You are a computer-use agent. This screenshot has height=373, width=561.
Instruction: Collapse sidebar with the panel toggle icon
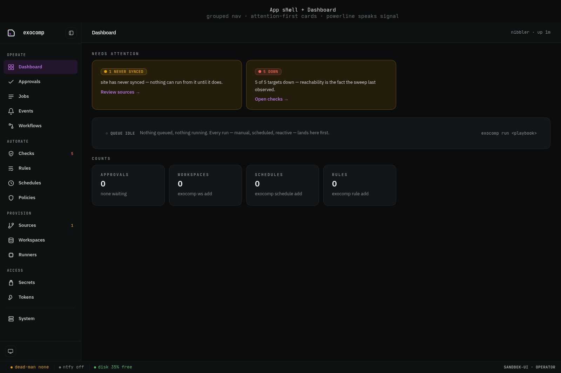pos(71,33)
